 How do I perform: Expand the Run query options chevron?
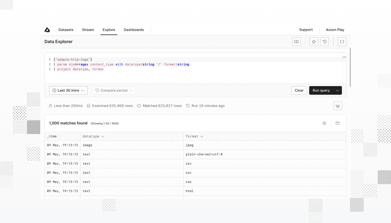[338, 90]
